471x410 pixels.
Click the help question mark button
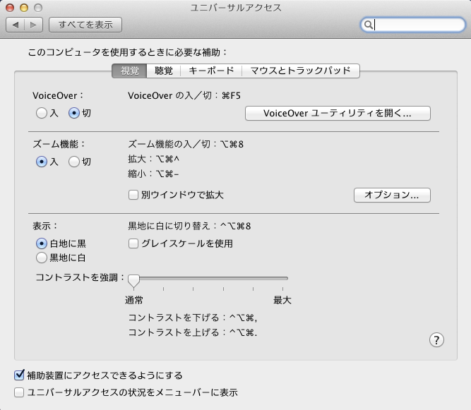[x=436, y=340]
